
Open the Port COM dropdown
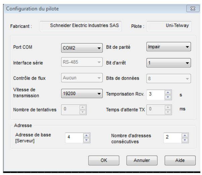82,48
